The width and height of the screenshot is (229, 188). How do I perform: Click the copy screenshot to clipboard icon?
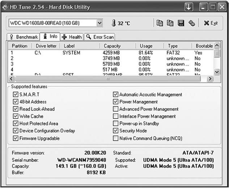click(x=170, y=23)
